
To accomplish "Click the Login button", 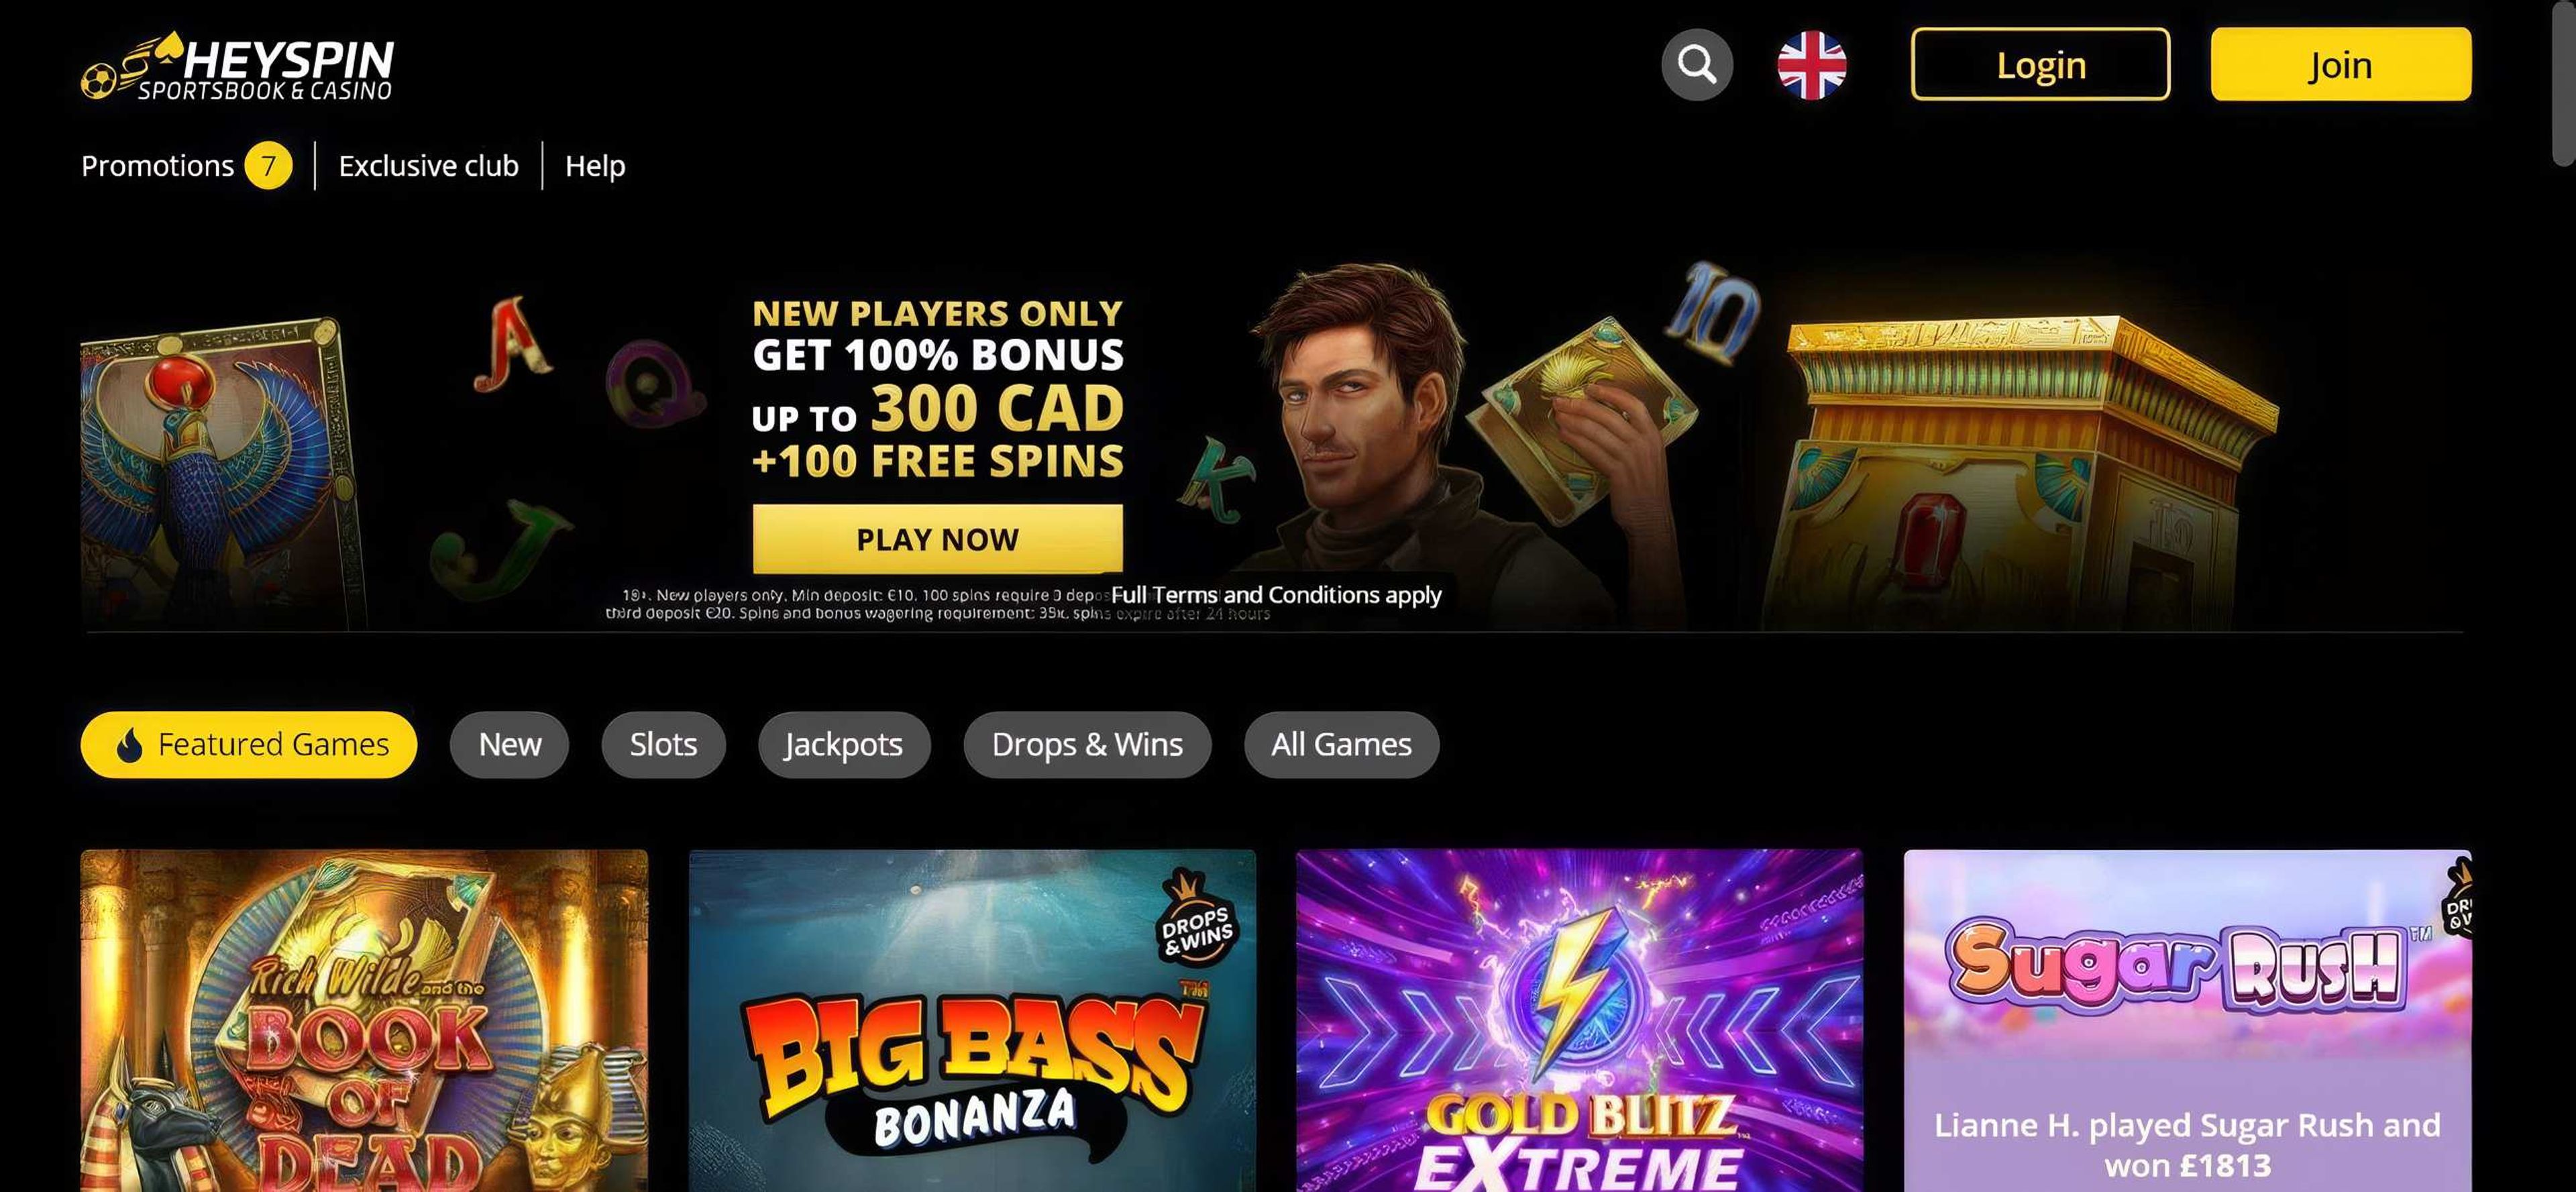I will [2041, 65].
